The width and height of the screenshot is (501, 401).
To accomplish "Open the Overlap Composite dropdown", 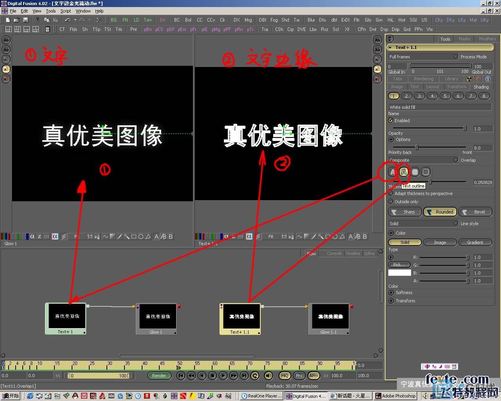I will (423, 160).
